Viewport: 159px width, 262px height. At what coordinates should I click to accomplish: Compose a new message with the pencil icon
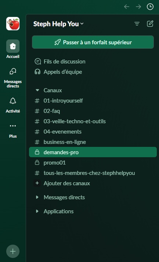(x=150, y=24)
